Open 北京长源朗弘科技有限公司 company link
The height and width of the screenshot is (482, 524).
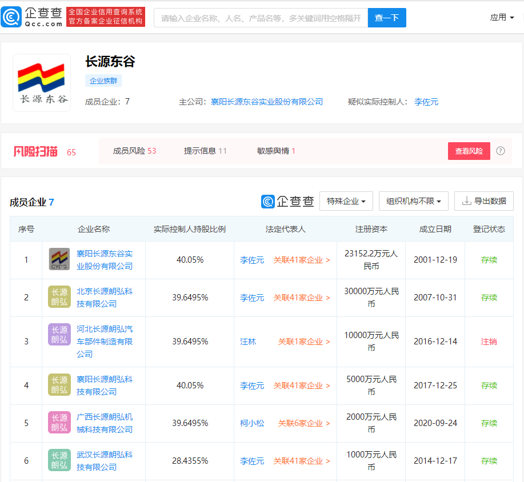point(105,298)
